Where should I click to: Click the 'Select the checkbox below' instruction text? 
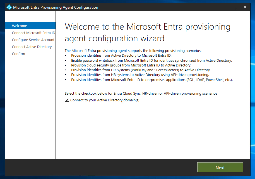141,93
